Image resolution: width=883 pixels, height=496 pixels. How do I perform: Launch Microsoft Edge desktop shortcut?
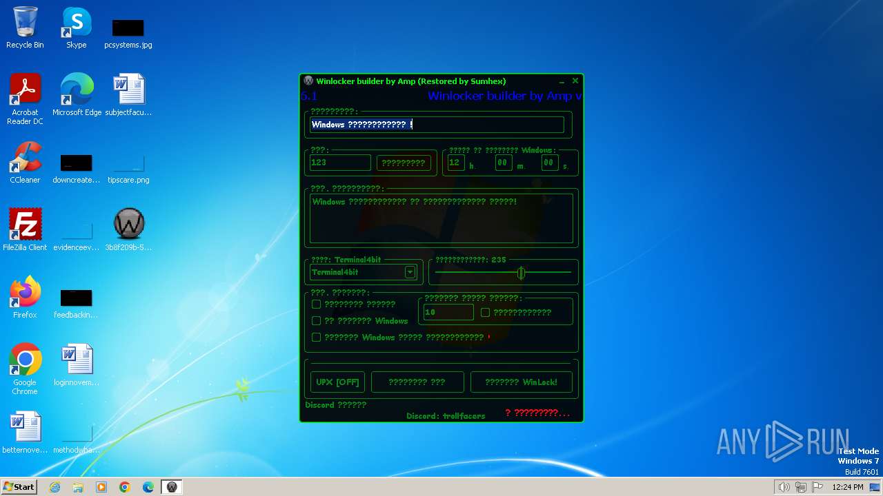point(77,95)
